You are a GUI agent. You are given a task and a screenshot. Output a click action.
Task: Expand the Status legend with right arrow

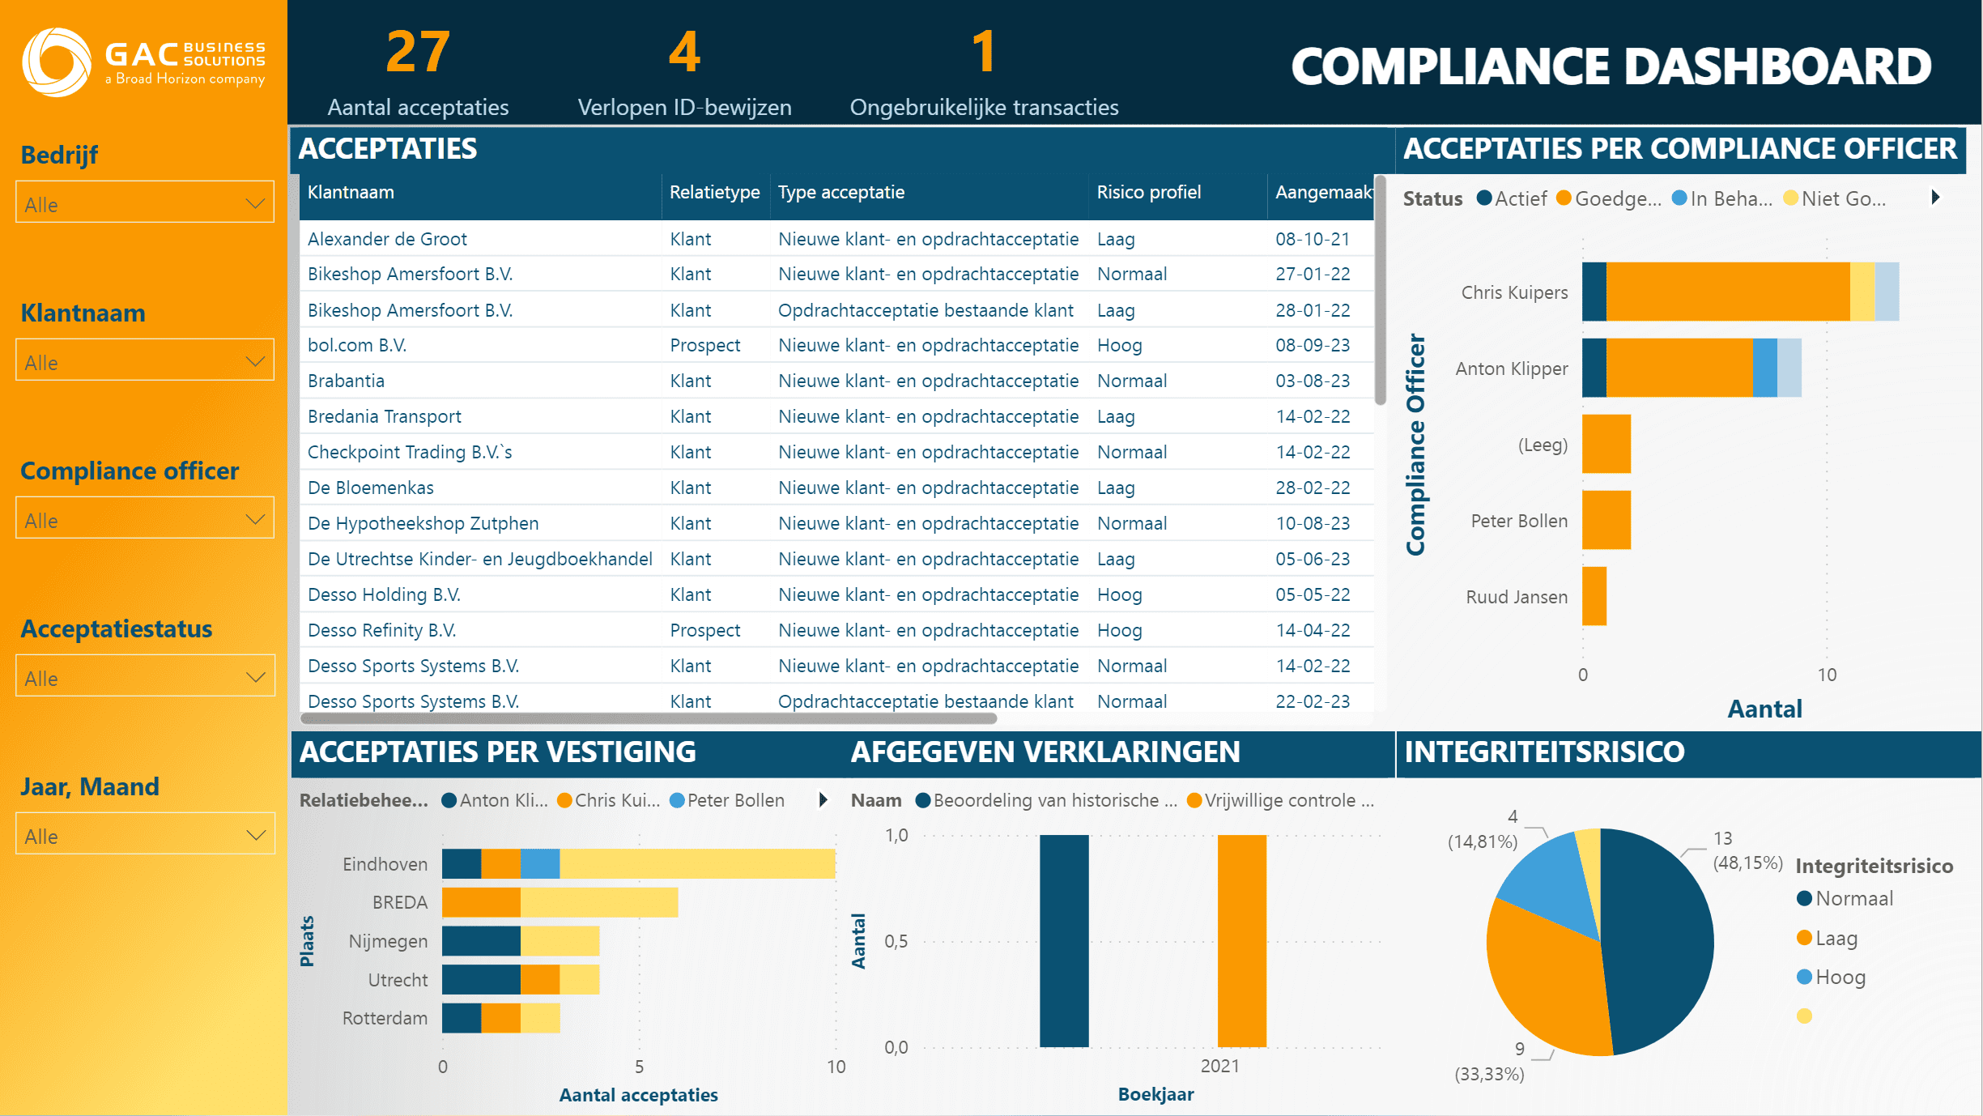1935,198
